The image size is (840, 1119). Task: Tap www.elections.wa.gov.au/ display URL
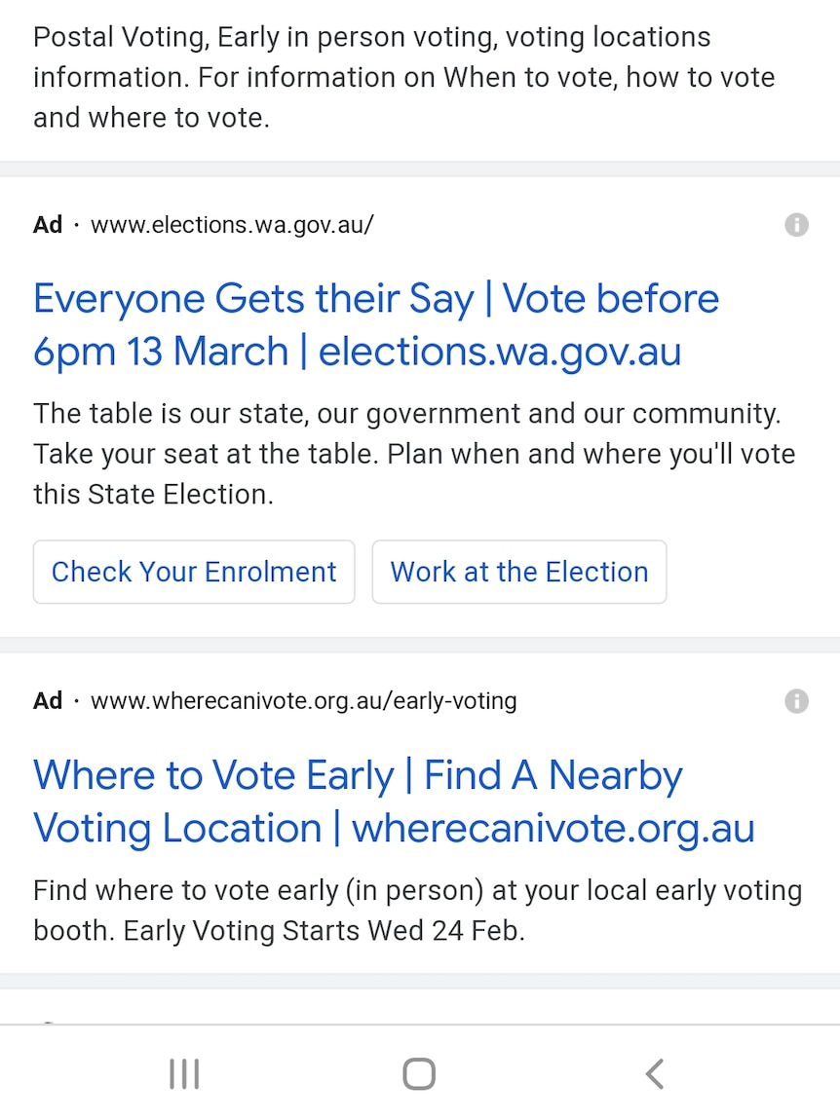point(232,225)
